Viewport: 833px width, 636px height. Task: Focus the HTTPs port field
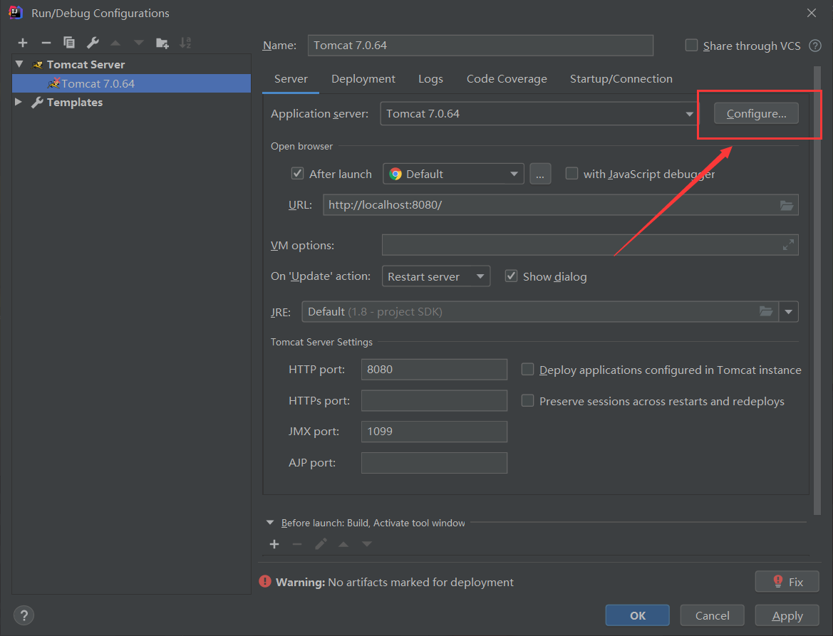click(x=434, y=401)
